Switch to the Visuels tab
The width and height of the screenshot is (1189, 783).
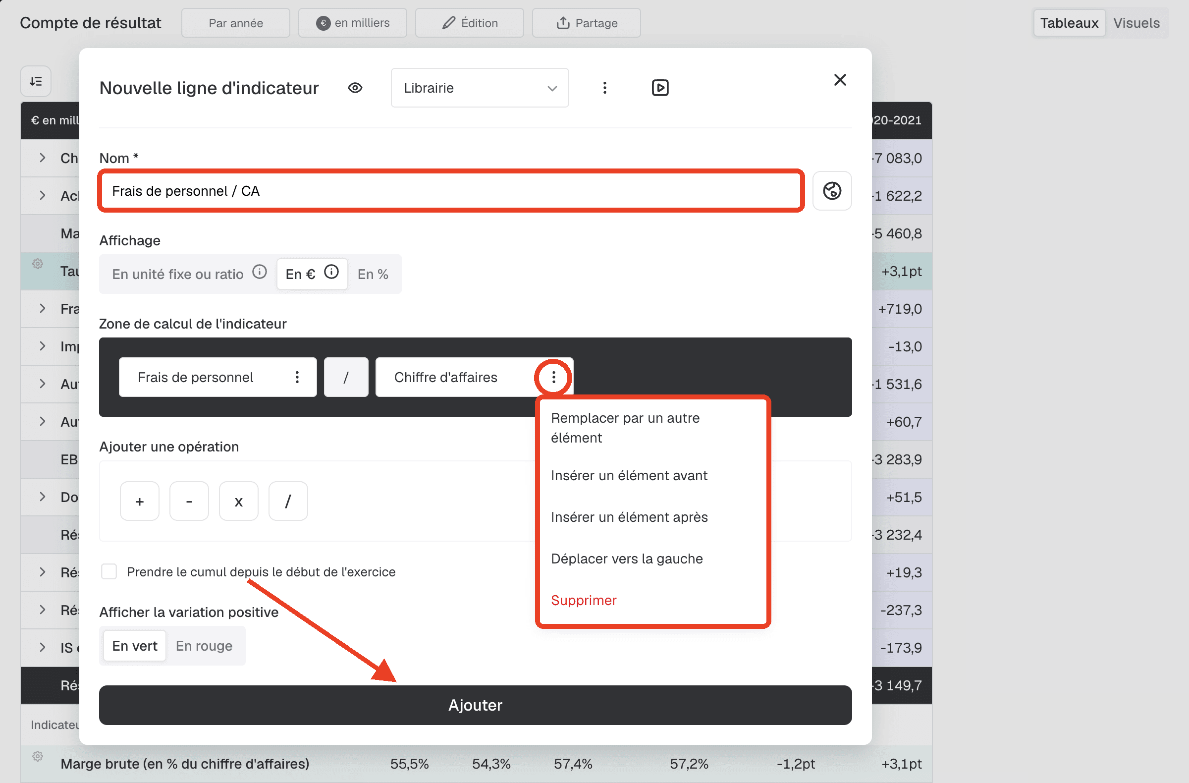click(x=1136, y=23)
